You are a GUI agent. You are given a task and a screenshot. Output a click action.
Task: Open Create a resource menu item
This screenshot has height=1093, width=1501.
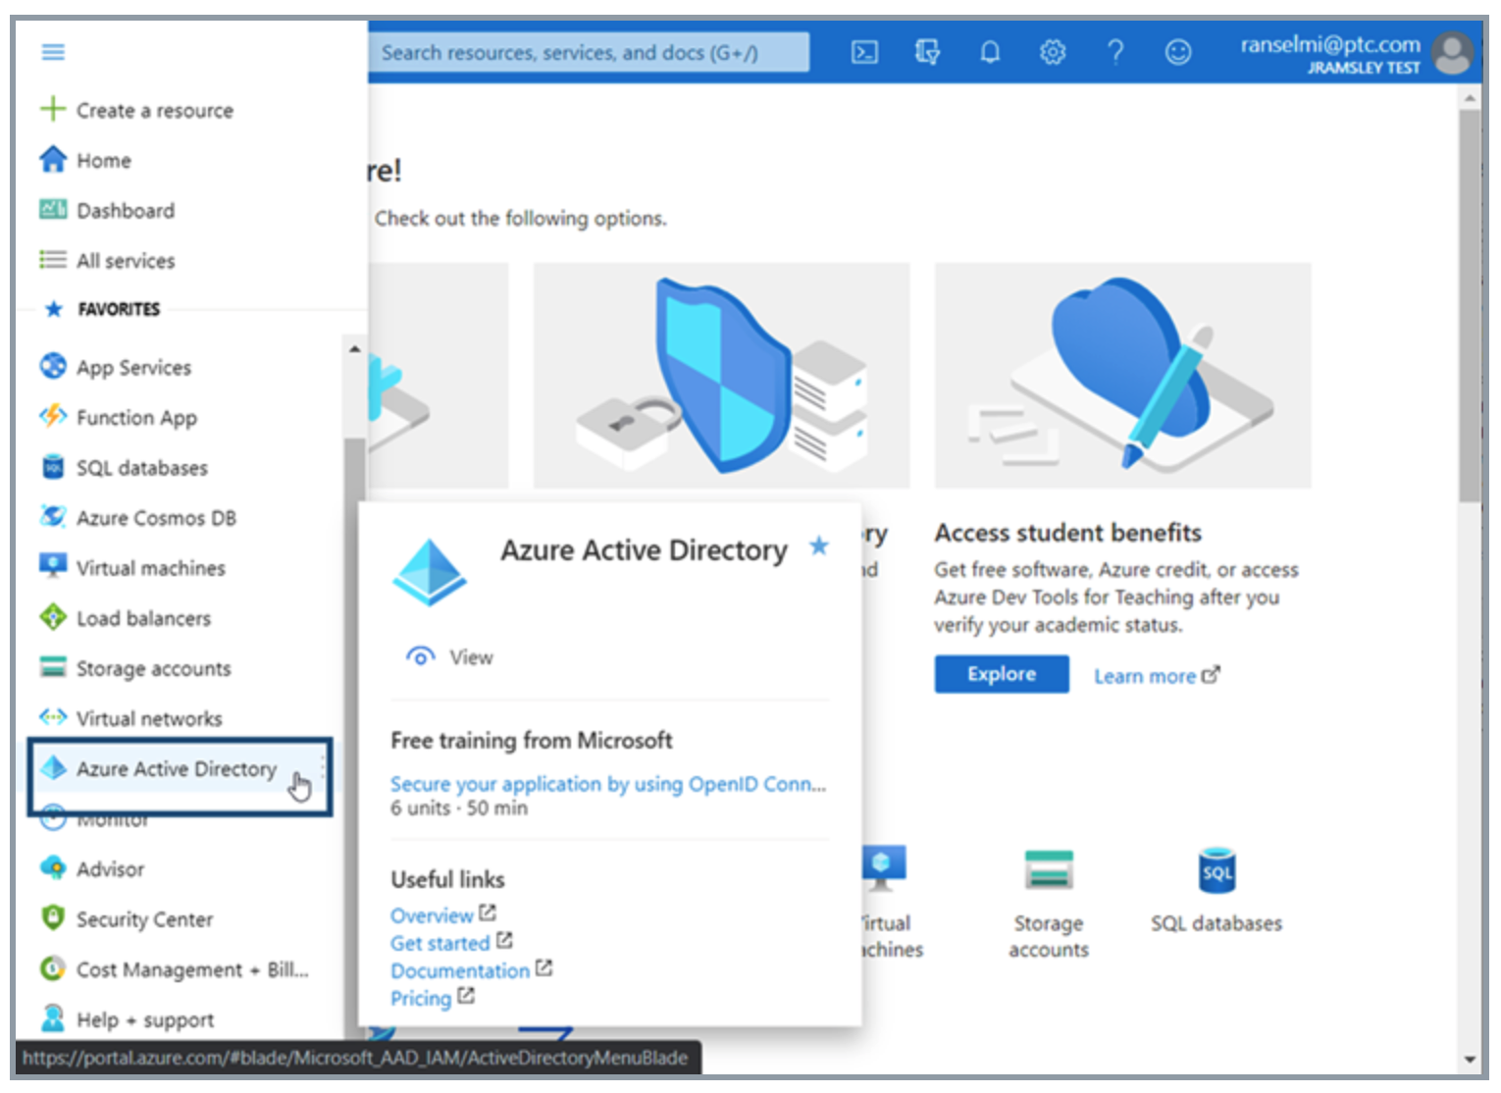155,110
